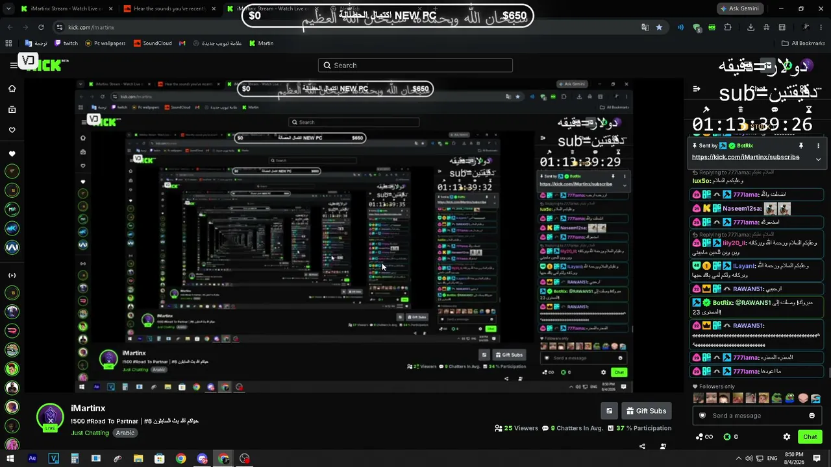Screen dimensions: 831x467
Task: Open Windows Start menu
Action: pos(10,459)
